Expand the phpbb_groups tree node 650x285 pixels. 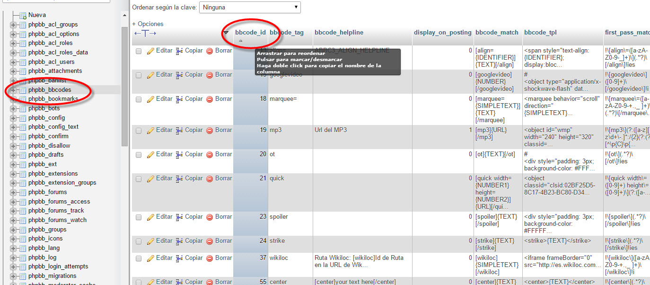tap(13, 230)
